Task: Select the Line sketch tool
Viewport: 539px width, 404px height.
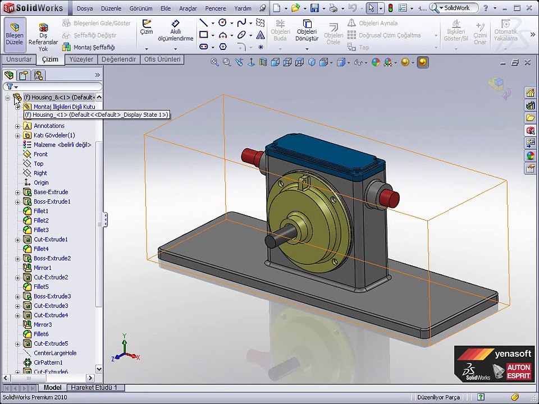Action: 203,23
